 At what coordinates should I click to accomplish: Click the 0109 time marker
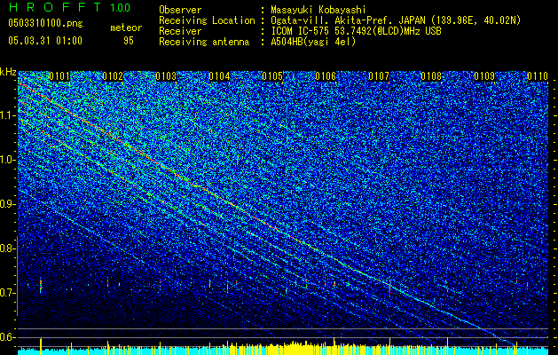point(484,76)
